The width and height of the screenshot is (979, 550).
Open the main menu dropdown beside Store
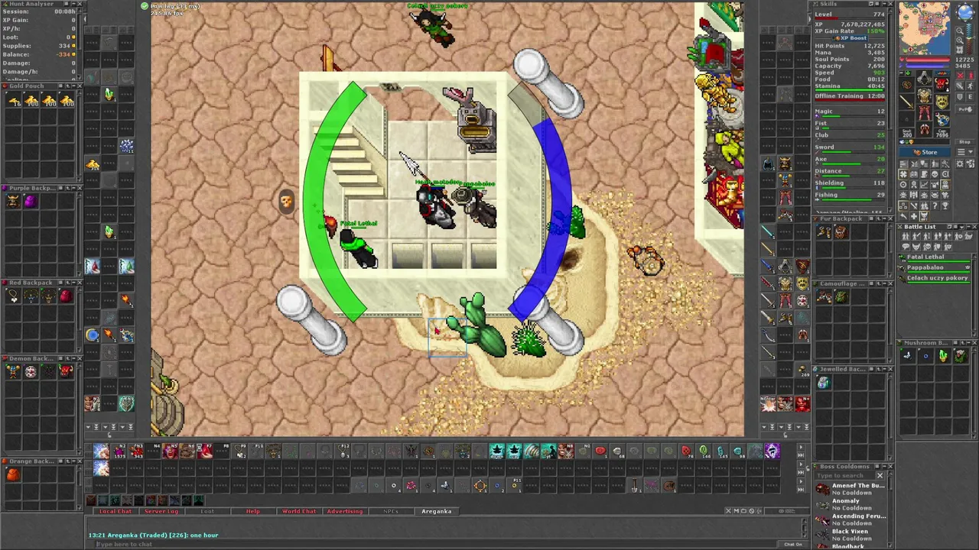click(964, 152)
